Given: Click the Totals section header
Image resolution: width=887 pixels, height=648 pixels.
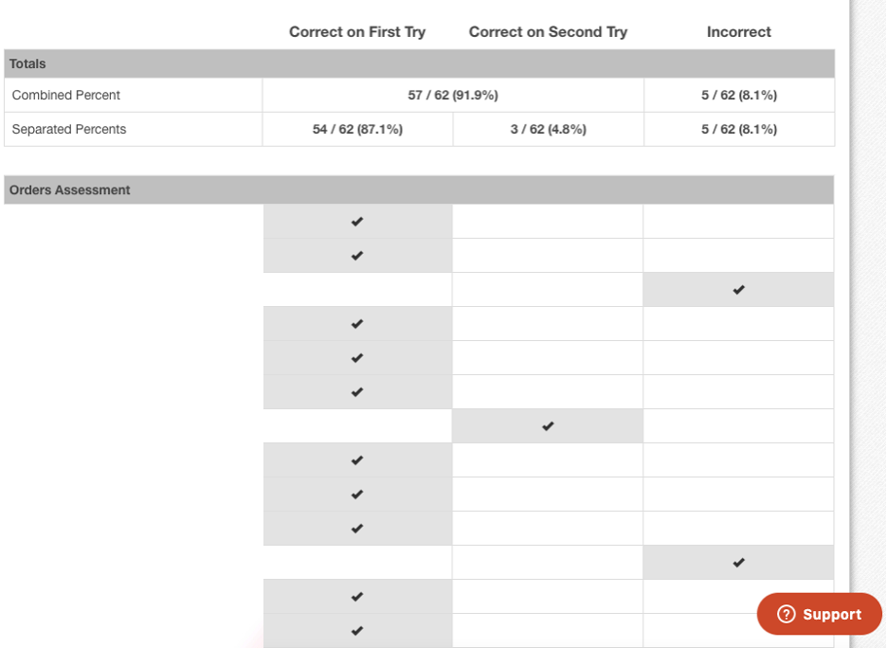Looking at the screenshot, I should point(28,63).
